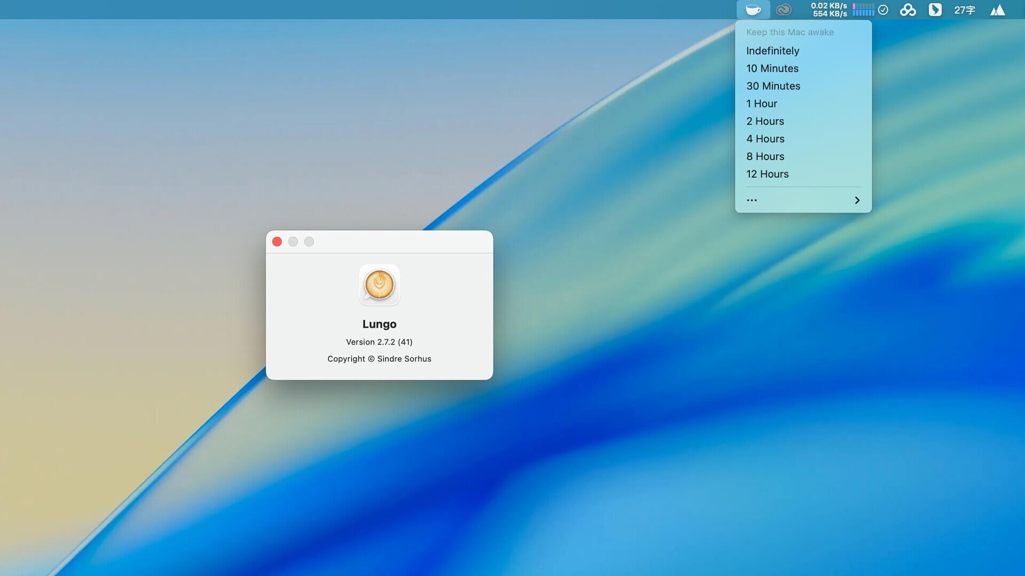Image resolution: width=1025 pixels, height=576 pixels.
Task: Open the three-circle cloud menu bar icon
Action: tap(908, 10)
